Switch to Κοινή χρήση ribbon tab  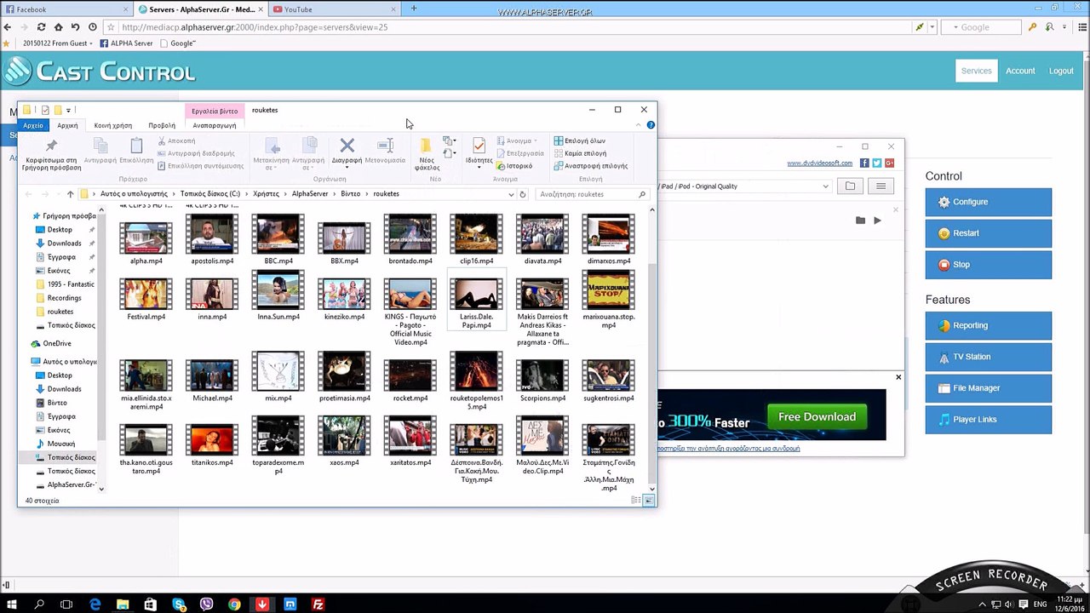(112, 125)
